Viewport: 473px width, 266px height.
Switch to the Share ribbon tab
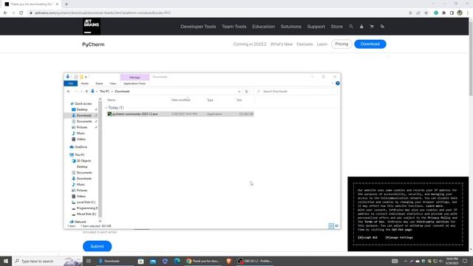(x=99, y=83)
